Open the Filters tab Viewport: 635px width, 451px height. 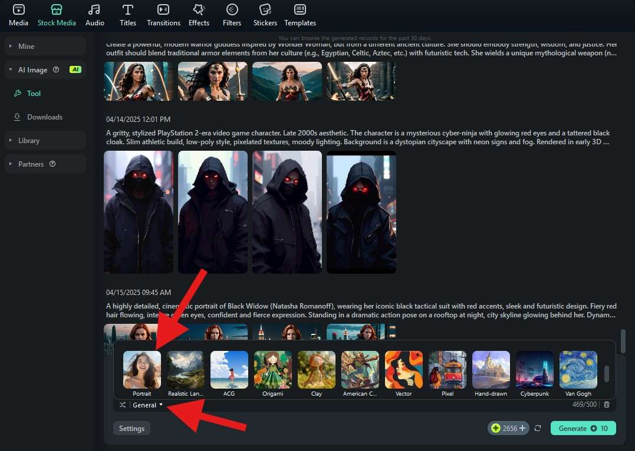click(232, 15)
